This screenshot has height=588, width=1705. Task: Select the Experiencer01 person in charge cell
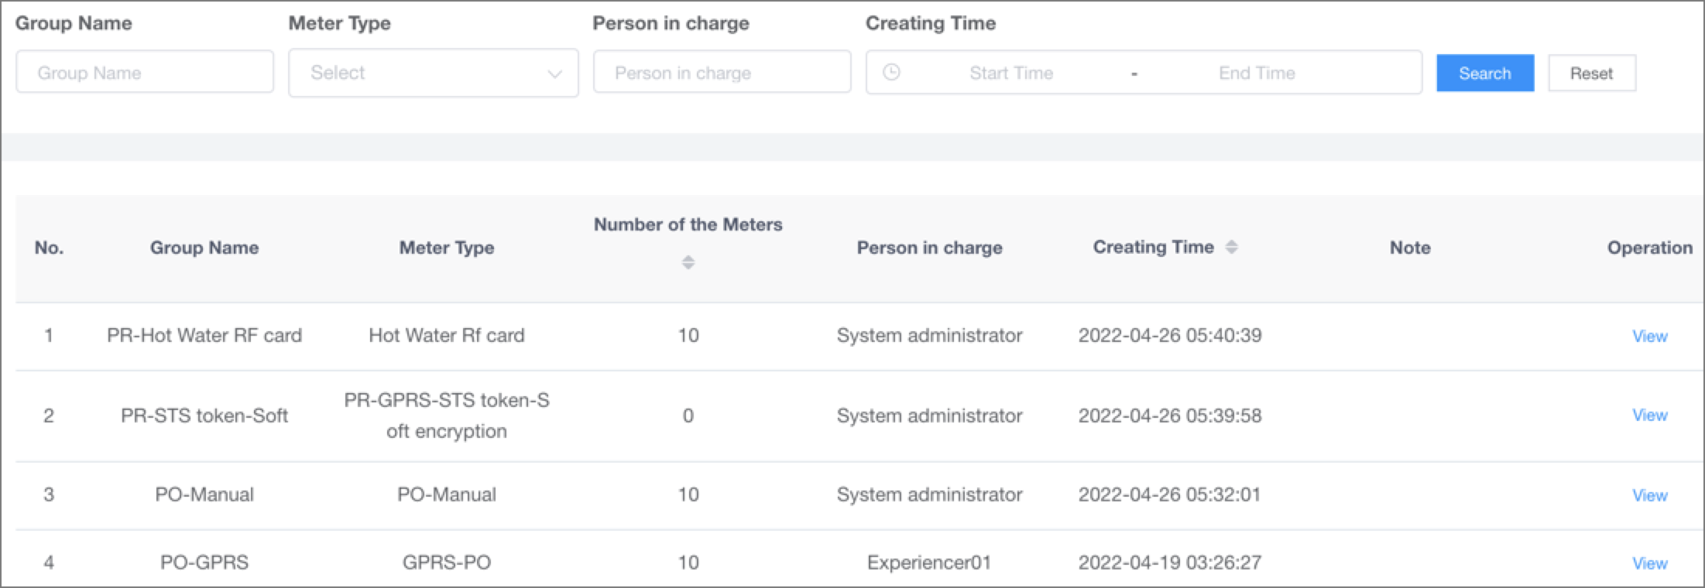click(929, 562)
